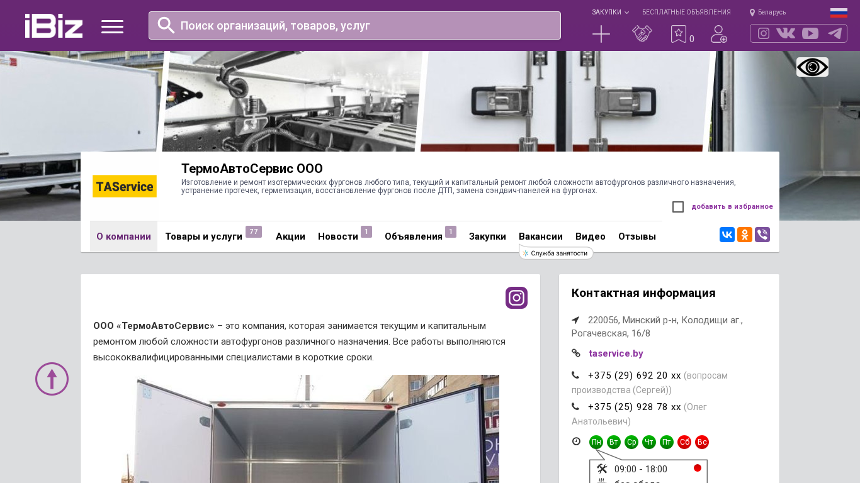Image resolution: width=860 pixels, height=483 pixels.
Task: Click the Служба занятости badge
Action: (557, 253)
